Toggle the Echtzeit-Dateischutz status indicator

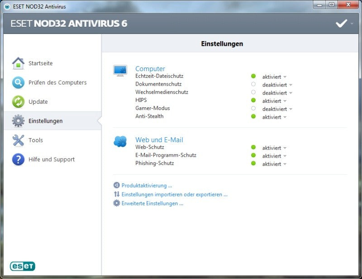[x=253, y=76]
